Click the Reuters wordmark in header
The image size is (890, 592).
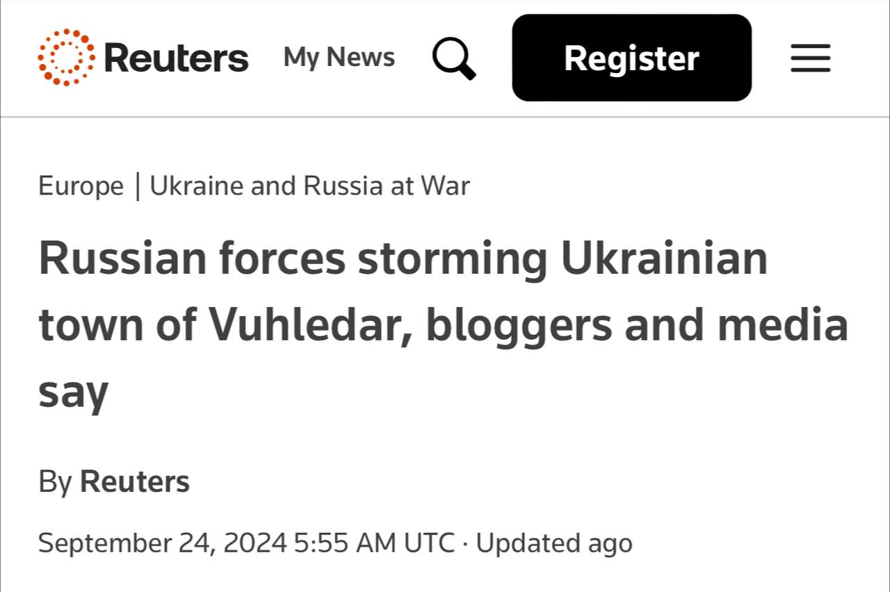pyautogui.click(x=176, y=58)
